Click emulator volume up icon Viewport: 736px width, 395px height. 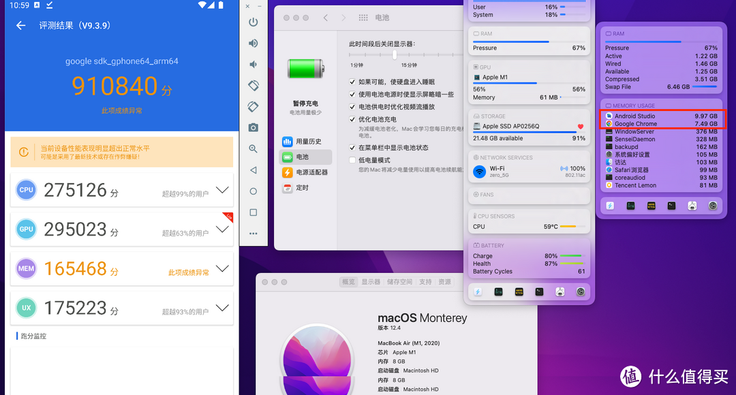tap(253, 43)
